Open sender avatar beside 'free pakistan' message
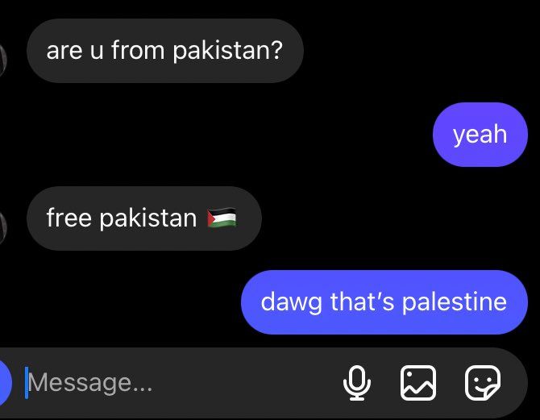The height and width of the screenshot is (420, 540). click(2, 227)
